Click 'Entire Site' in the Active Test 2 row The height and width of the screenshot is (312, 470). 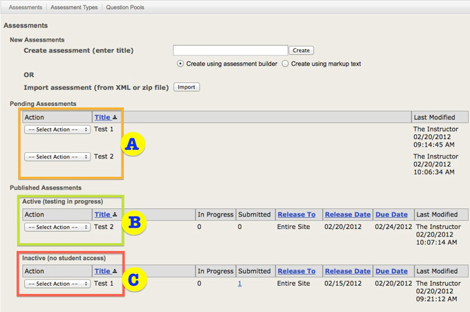point(294,227)
